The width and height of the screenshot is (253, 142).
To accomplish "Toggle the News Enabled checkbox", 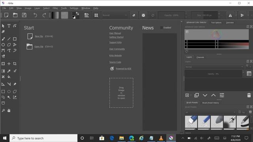I will [x=161, y=28].
